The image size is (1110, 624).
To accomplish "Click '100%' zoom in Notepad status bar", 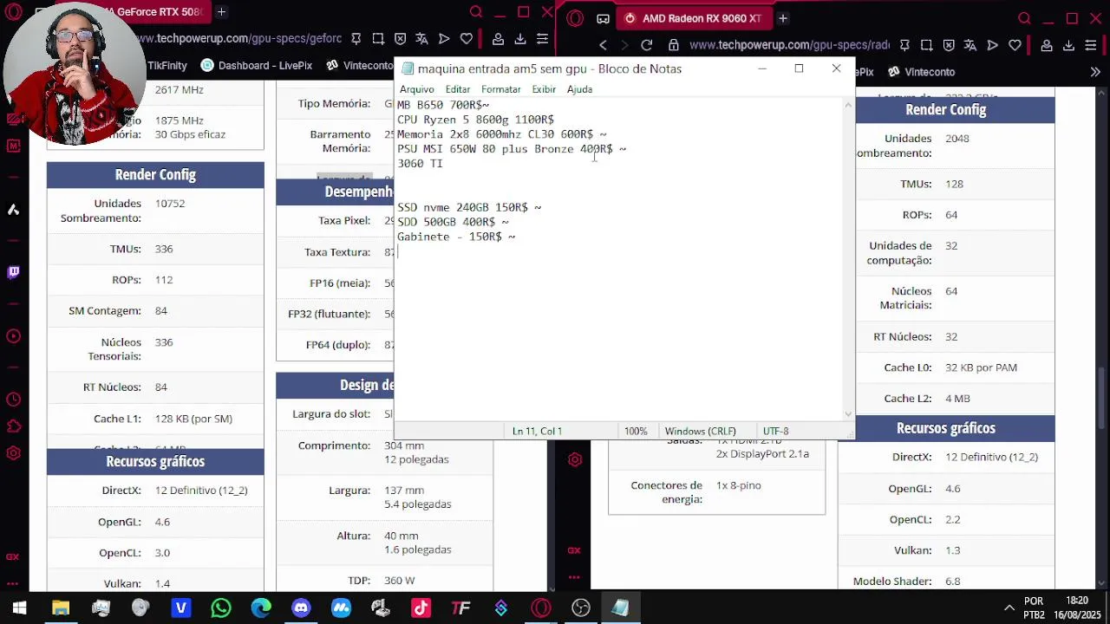I will click(636, 431).
